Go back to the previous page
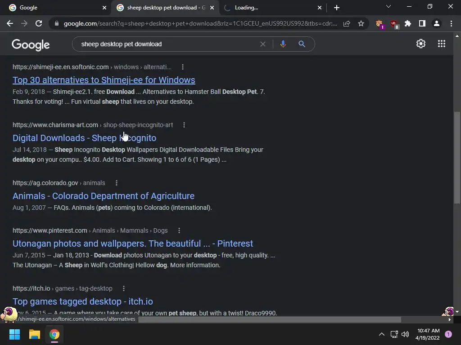The height and width of the screenshot is (345, 461). pos(10,23)
